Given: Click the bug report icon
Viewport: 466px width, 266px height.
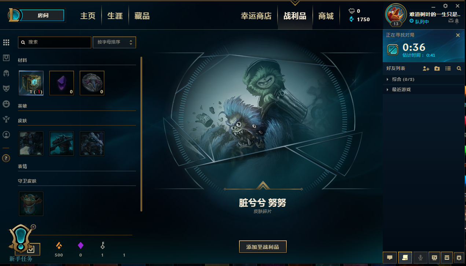Looking at the screenshot, I should (459, 258).
